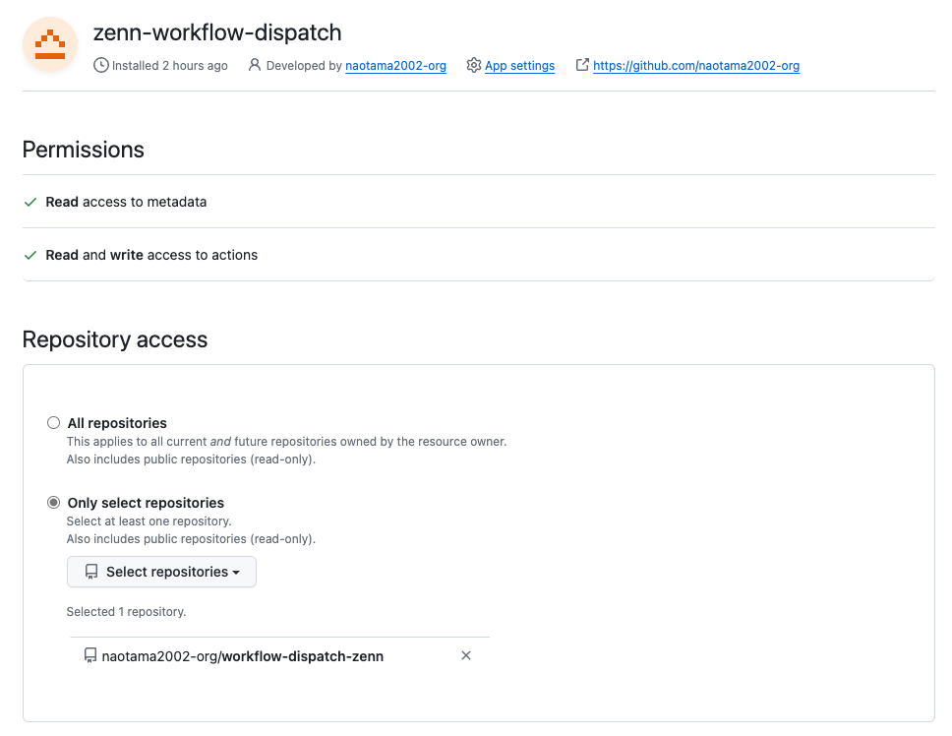This screenshot has width=952, height=736.
Task: Click the gear icon next to App settings
Action: 474,65
